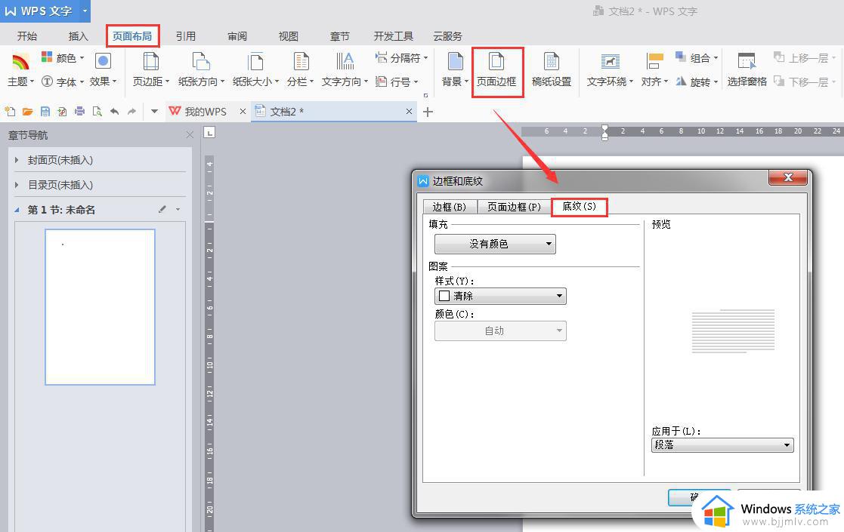Switch to 我的WPS document tab

tap(197, 111)
